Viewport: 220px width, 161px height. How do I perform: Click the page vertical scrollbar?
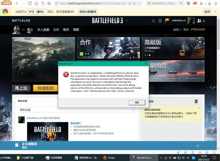click(218, 34)
